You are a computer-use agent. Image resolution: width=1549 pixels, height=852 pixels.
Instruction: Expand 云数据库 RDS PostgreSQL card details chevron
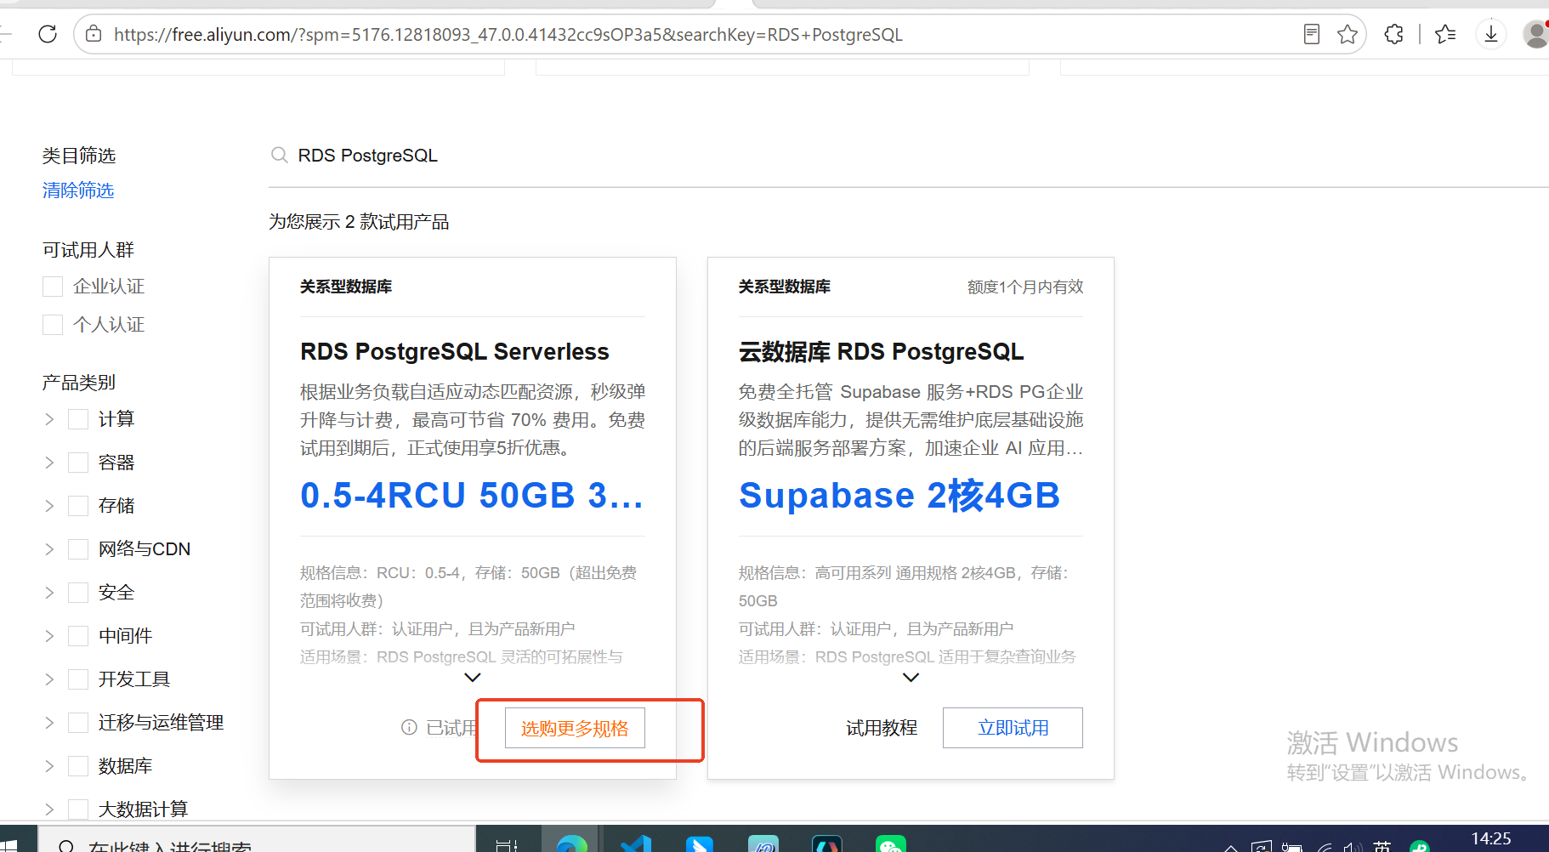(x=911, y=678)
